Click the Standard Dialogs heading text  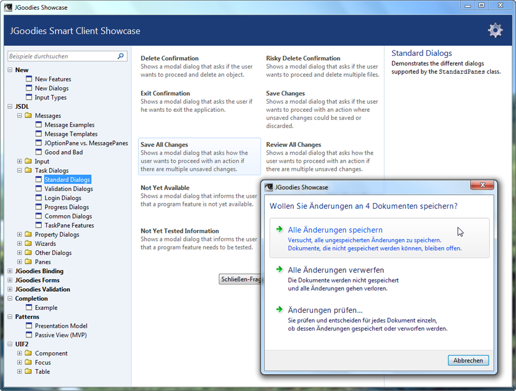click(x=421, y=53)
